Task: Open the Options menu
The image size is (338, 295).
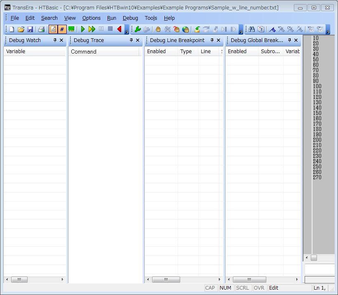Action: point(92,18)
